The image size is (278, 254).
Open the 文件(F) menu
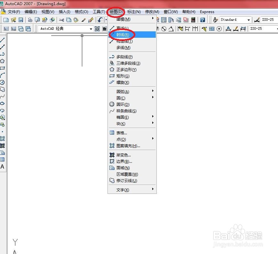pyautogui.click(x=14, y=12)
